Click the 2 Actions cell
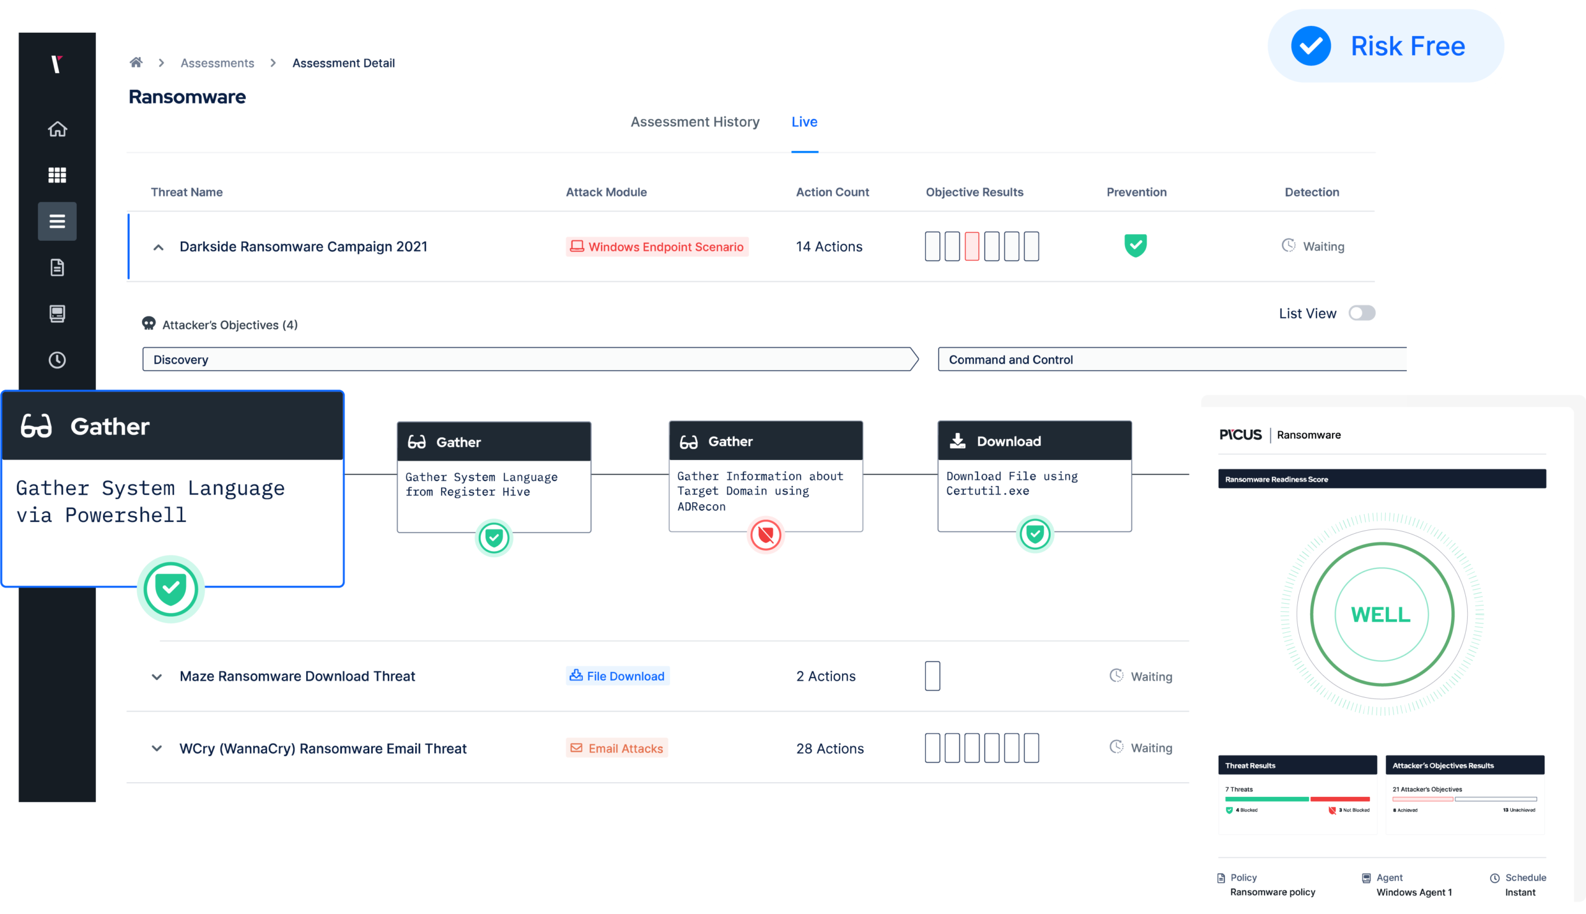 pos(826,676)
